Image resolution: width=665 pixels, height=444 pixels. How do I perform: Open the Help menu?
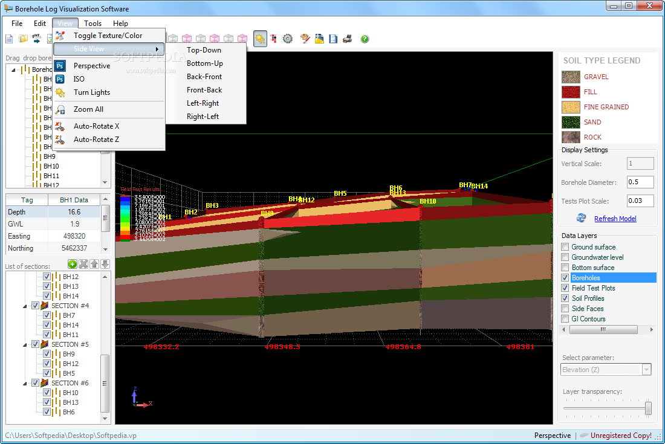[120, 24]
